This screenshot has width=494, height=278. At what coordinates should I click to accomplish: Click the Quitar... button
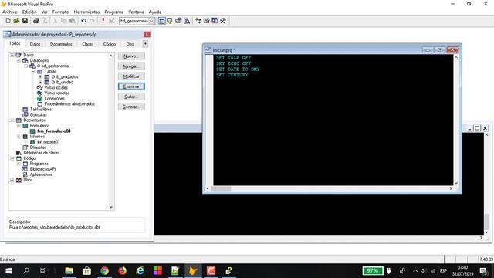pos(131,97)
